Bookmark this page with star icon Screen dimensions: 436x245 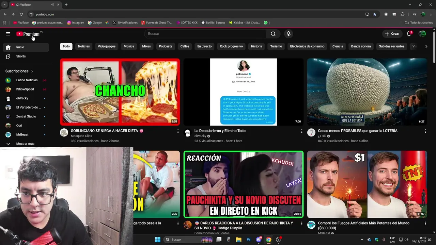pos(375,14)
